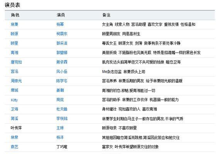Open actor link 李悦铭

tap(62, 119)
